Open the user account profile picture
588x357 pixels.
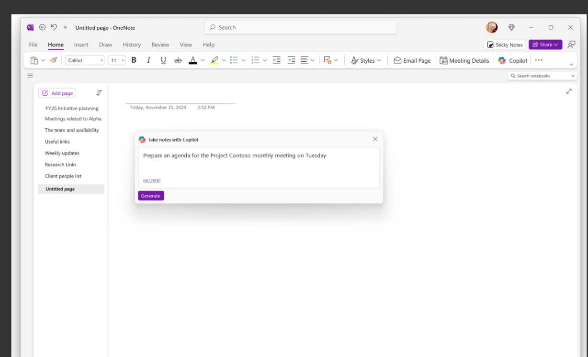coord(492,27)
